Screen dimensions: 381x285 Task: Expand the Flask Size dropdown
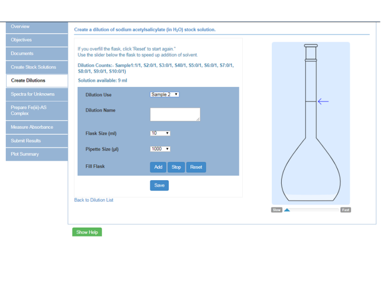pyautogui.click(x=160, y=133)
